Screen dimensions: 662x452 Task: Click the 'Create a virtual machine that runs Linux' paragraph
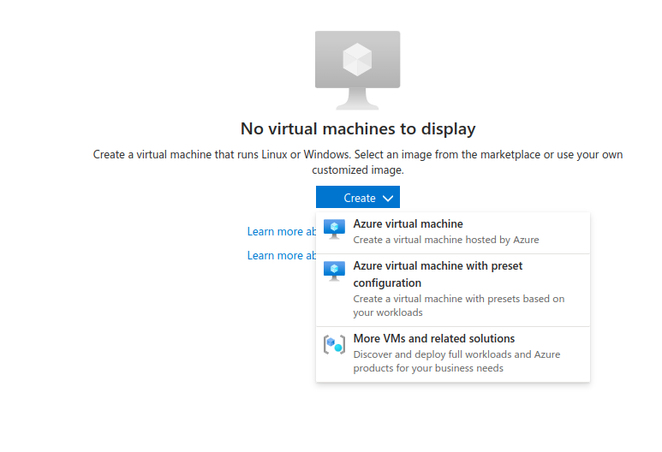[x=358, y=162]
